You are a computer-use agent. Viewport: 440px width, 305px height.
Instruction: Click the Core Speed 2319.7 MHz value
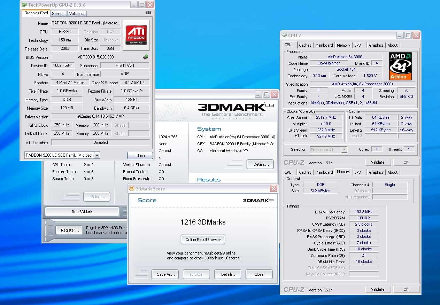point(325,118)
